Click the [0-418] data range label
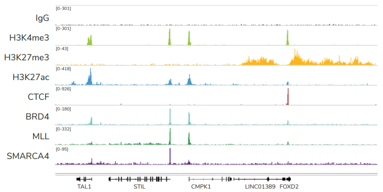 [63, 69]
